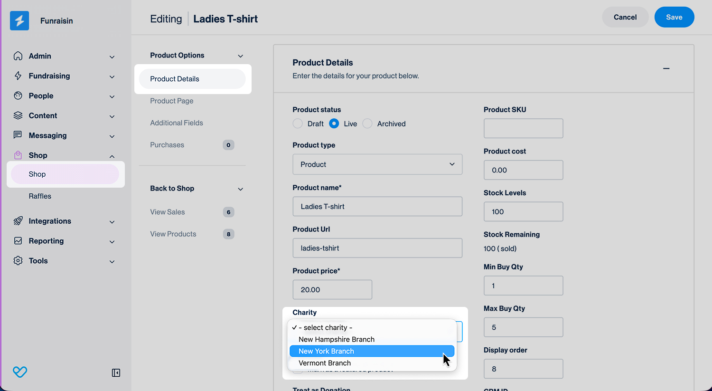Save the product changes
712x391 pixels.
(x=674, y=17)
